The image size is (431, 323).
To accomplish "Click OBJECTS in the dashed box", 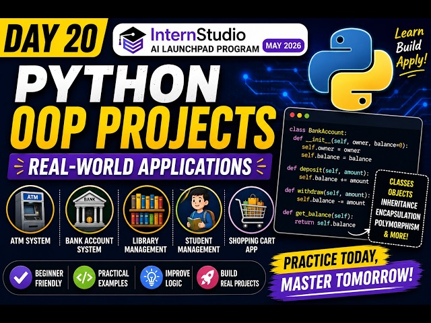I will pos(400,193).
